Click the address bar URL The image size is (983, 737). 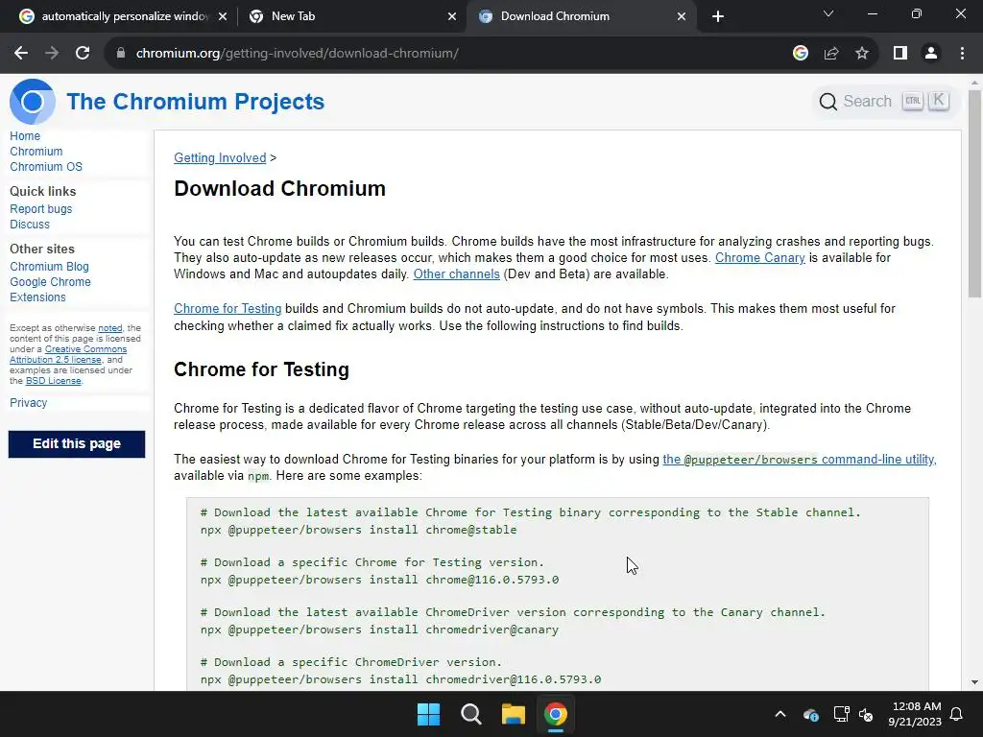(x=298, y=54)
